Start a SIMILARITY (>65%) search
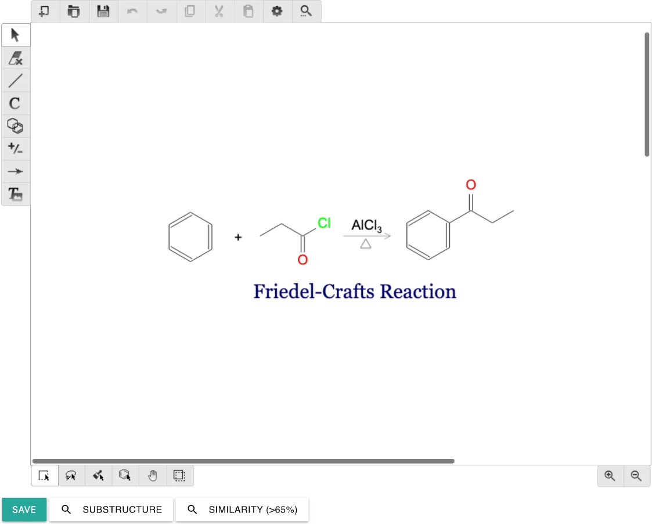 click(x=242, y=509)
